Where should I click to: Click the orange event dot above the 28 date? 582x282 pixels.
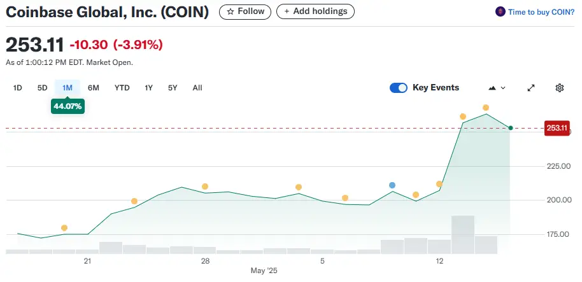click(205, 187)
